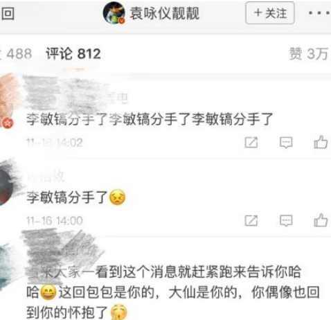
Task: Open the three-dot more options menu
Action: (319, 13)
